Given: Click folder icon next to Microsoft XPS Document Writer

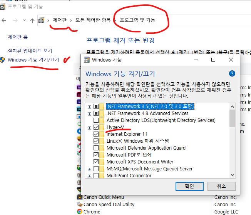Looking at the screenshot, I should pos(102,162).
